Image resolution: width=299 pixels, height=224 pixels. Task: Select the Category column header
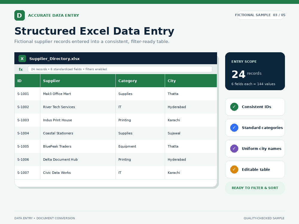coord(140,81)
